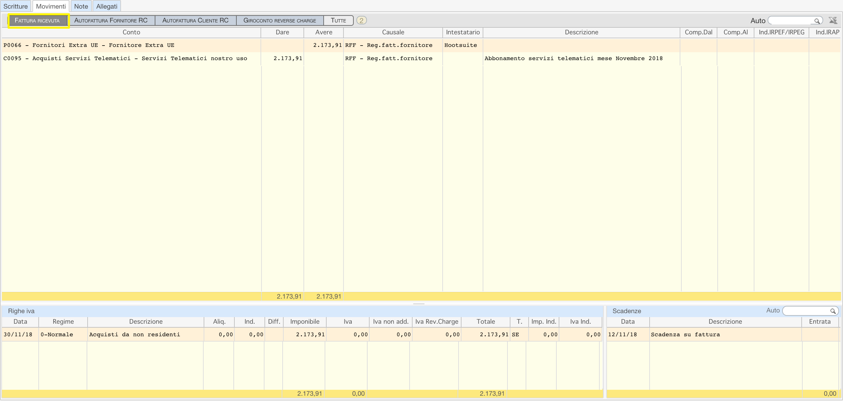Select the Autofattura Fornitore RC filter
Image resolution: width=843 pixels, height=401 pixels.
(111, 20)
